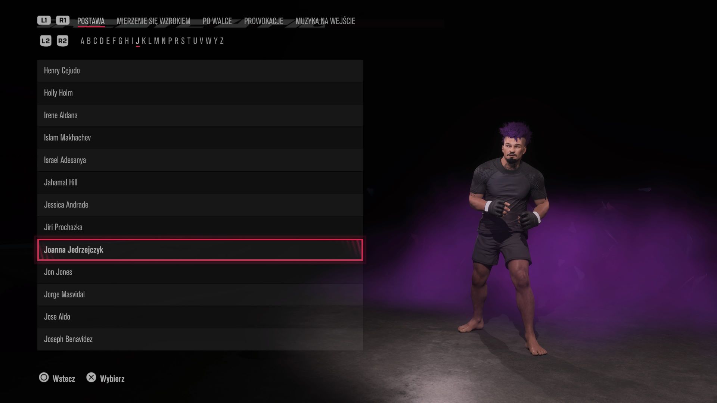This screenshot has width=717, height=403.
Task: Jump to letter A in alphabet filter
Action: point(83,41)
